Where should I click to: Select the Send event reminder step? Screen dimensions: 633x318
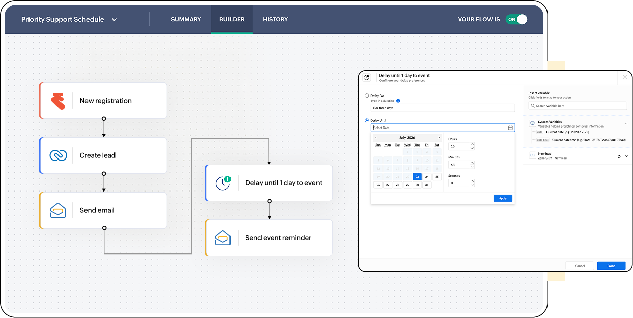(x=269, y=238)
